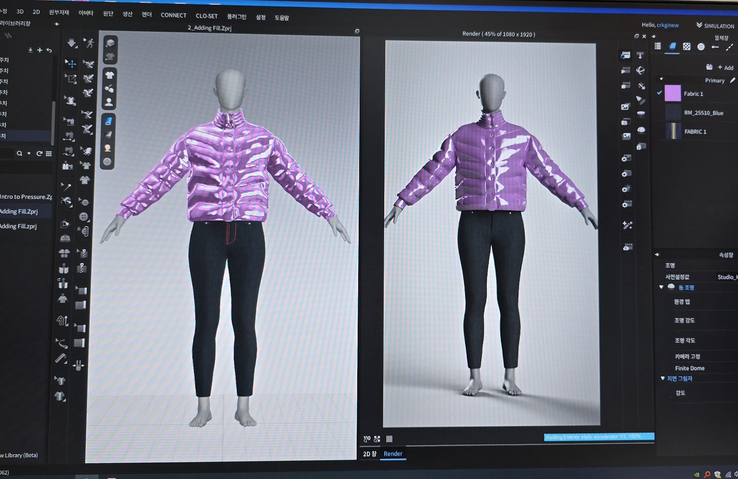The image size is (738, 479).
Task: Collapse the 지면 그림자 section
Action: click(x=663, y=378)
